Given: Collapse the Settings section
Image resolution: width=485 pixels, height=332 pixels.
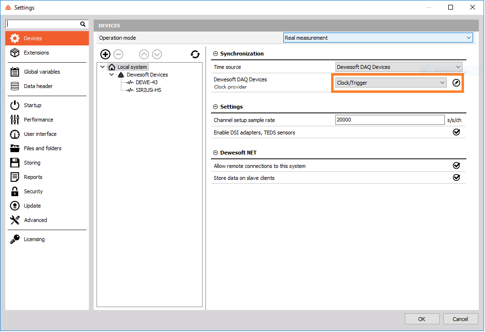Looking at the screenshot, I should pyautogui.click(x=216, y=107).
